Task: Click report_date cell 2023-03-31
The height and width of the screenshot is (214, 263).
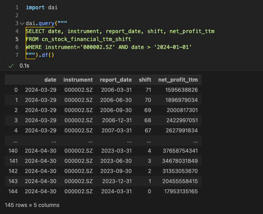Action: (116, 151)
